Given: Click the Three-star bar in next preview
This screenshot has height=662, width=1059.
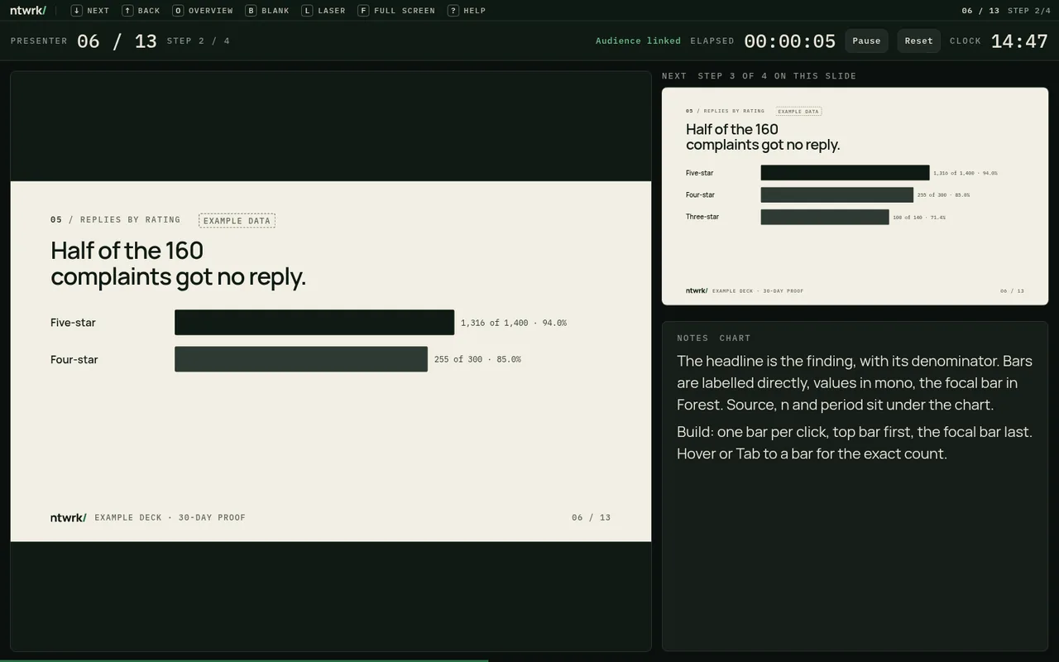Looking at the screenshot, I should pyautogui.click(x=825, y=217).
